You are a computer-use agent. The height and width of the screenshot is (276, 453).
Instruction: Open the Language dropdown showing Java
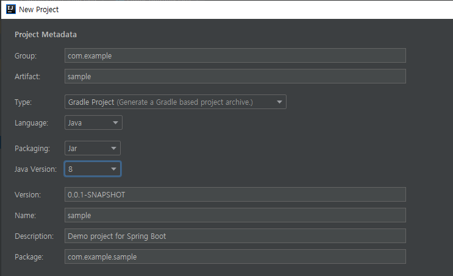[93, 122]
